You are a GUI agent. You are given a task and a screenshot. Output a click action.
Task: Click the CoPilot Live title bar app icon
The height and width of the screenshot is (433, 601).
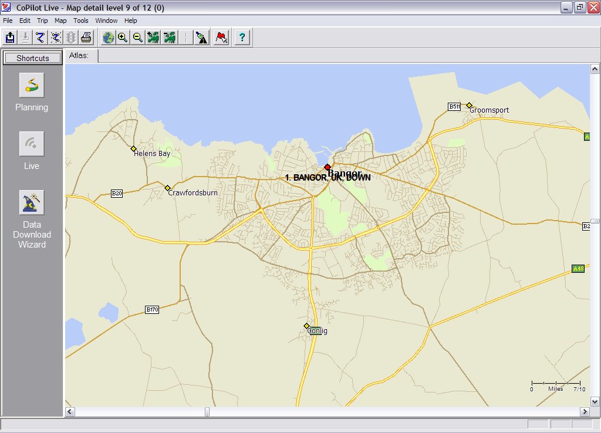(6, 7)
